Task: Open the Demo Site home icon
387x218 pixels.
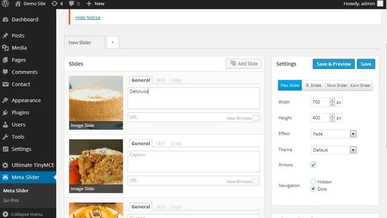Action: coord(18,4)
